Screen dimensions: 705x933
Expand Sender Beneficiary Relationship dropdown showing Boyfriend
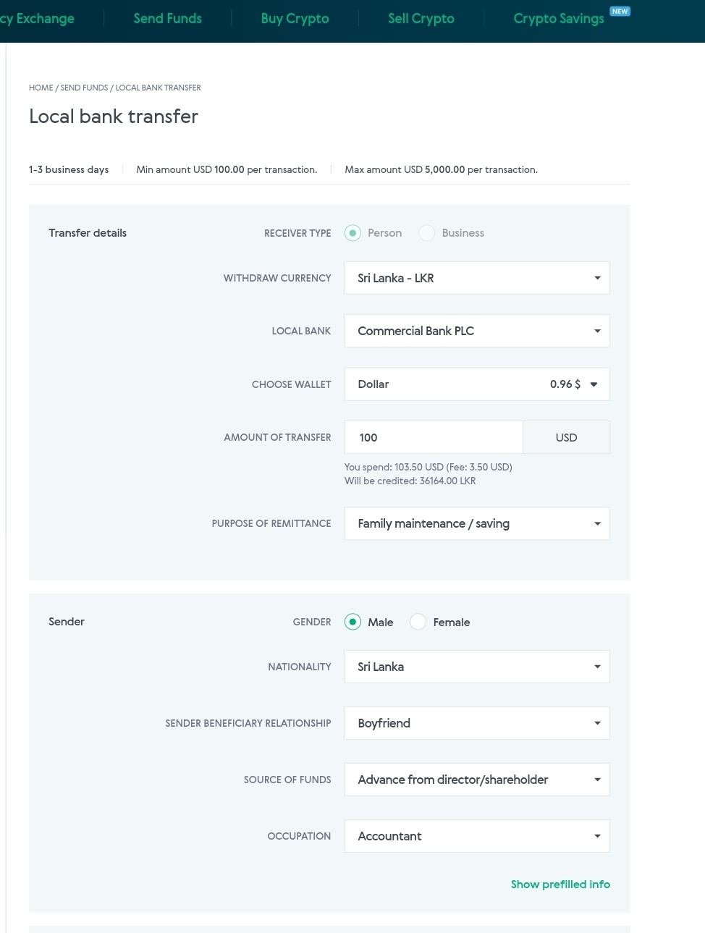coord(477,723)
